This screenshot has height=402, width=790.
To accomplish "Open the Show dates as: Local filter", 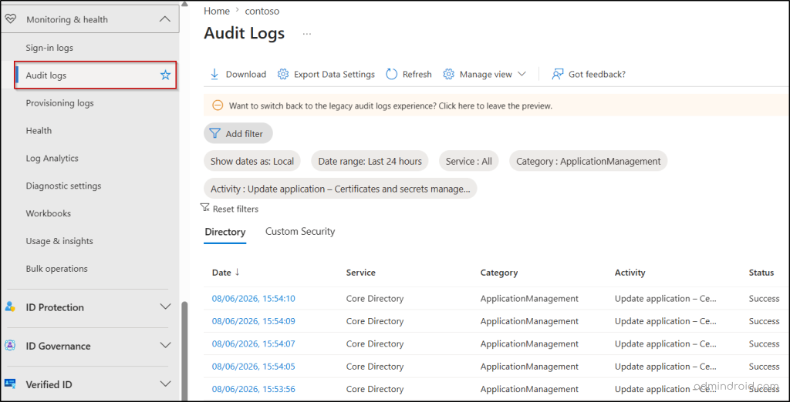I will pyautogui.click(x=252, y=162).
